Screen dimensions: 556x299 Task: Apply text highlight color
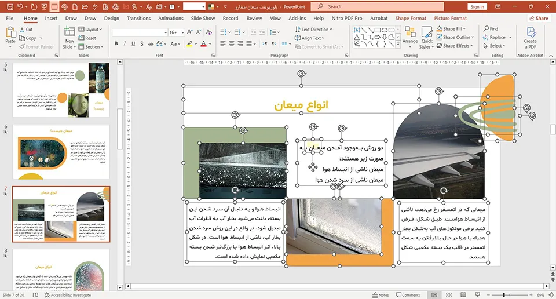[190, 43]
